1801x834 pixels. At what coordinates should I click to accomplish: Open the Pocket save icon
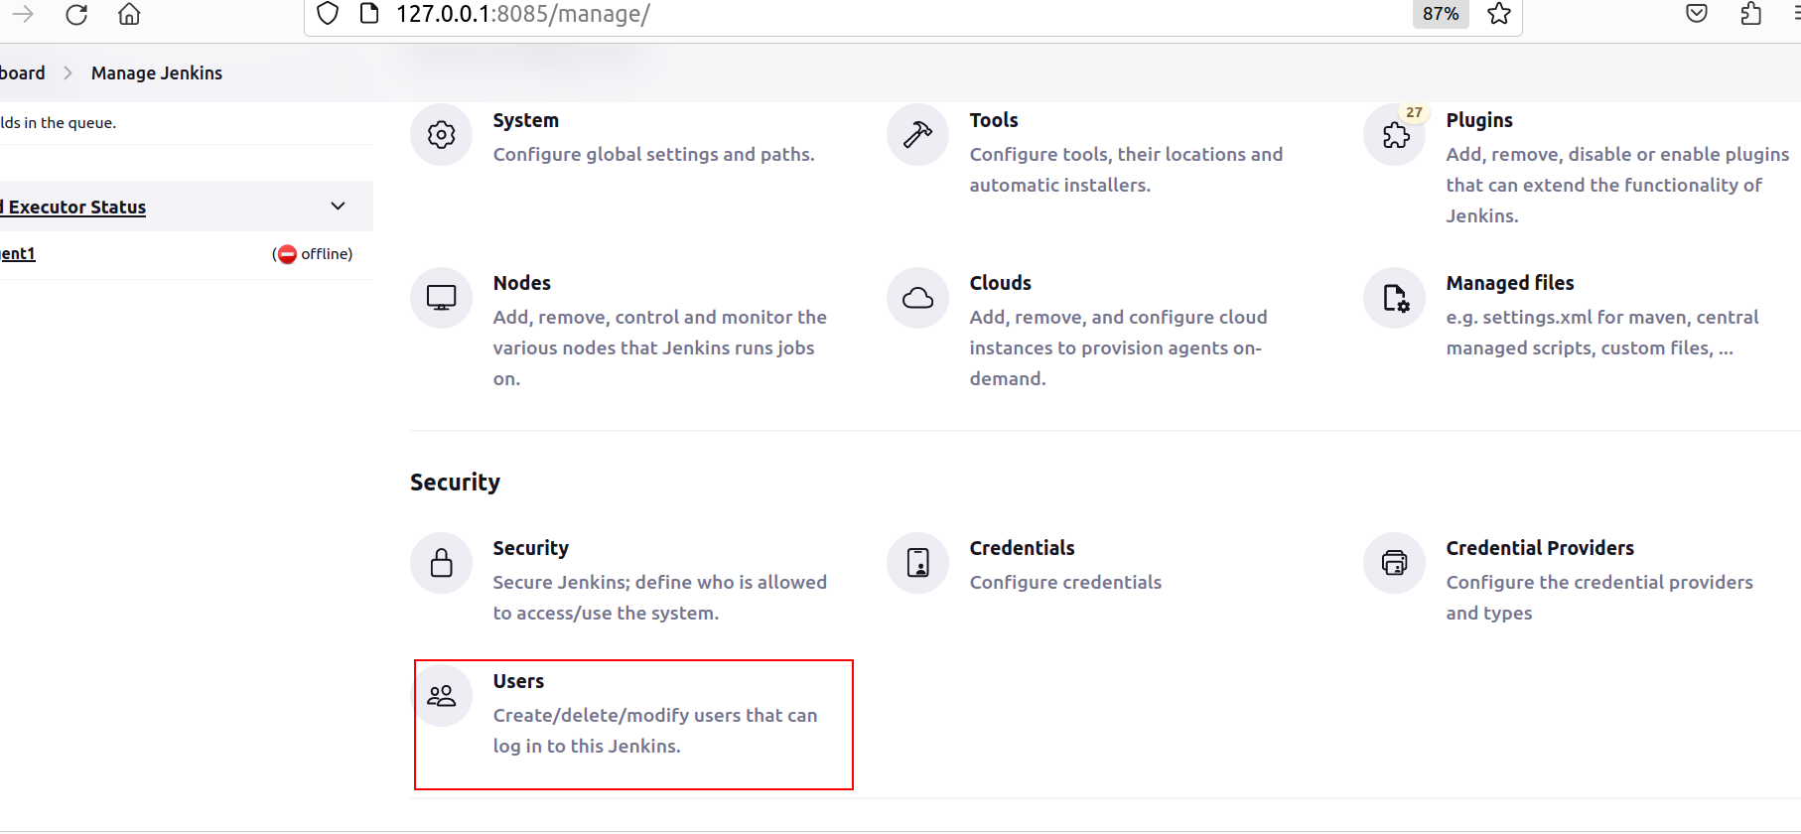[x=1697, y=14]
